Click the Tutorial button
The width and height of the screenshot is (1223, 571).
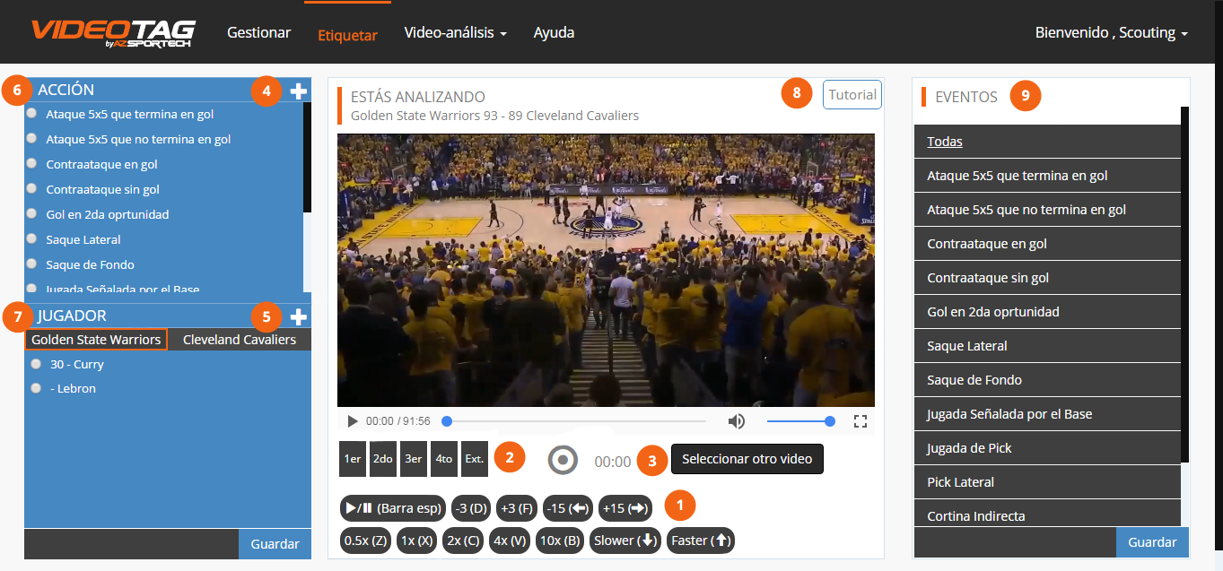point(852,95)
